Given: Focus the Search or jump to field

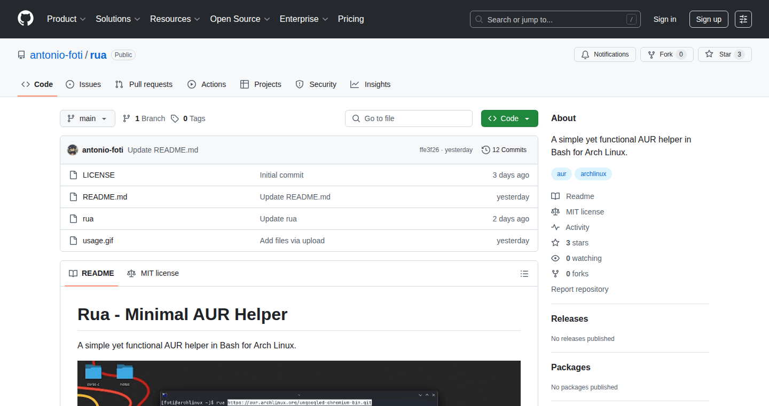Looking at the screenshot, I should (555, 19).
